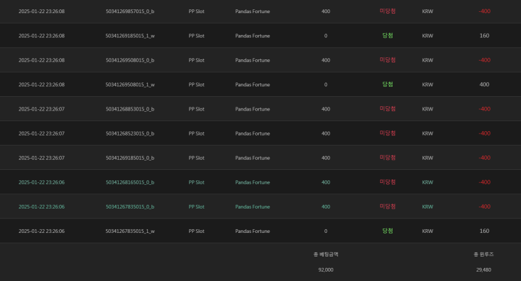Select winning record 50341269508015_1_w
This screenshot has width=521, height=281.
pyautogui.click(x=130, y=84)
